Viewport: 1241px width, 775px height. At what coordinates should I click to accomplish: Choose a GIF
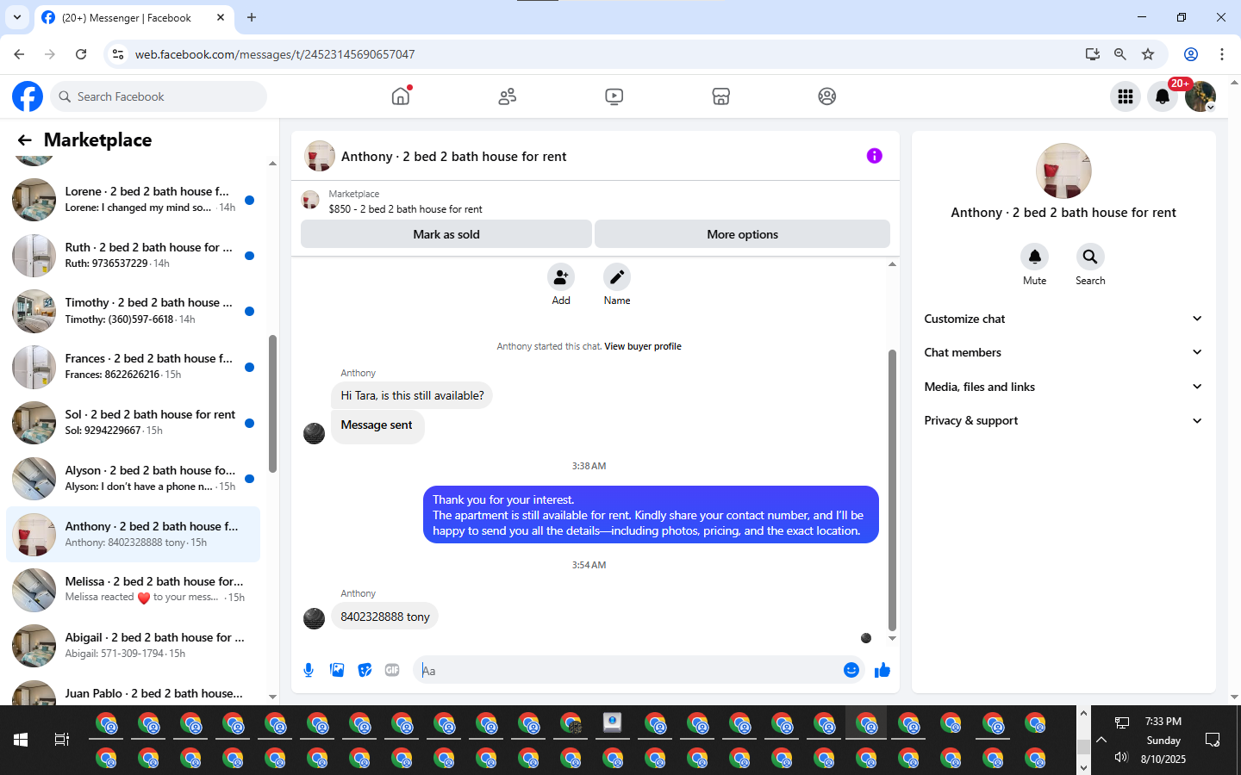[x=392, y=670]
